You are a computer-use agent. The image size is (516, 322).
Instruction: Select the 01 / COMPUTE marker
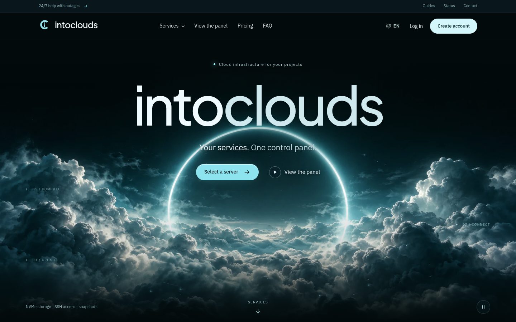[x=43, y=189]
